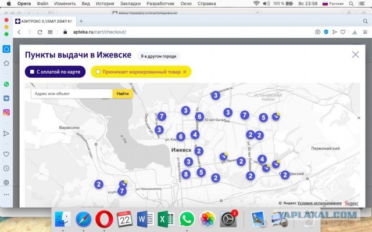Select cluster 6 on 10 лет Октября street

(199, 117)
